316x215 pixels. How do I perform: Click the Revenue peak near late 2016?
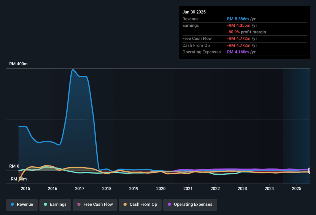click(73, 70)
